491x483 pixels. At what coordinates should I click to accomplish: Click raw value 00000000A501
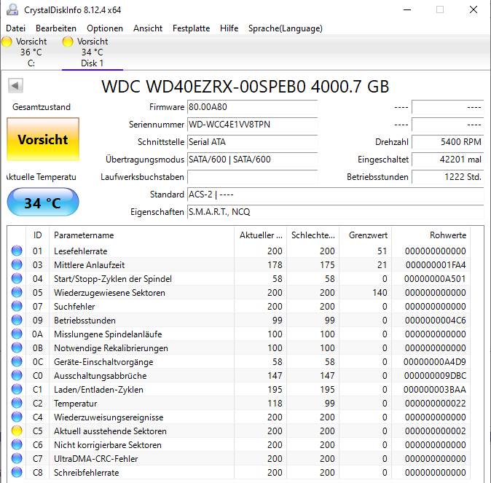[x=435, y=279]
